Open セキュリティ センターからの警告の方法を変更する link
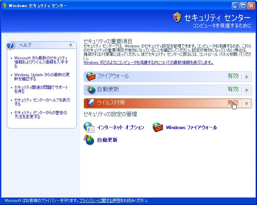This screenshot has width=257, height=205. [x=41, y=114]
